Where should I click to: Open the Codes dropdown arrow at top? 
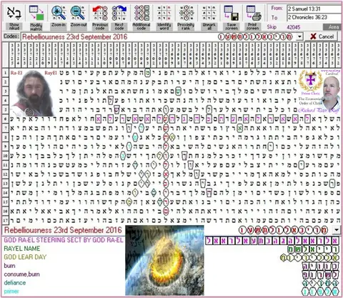click(299, 37)
